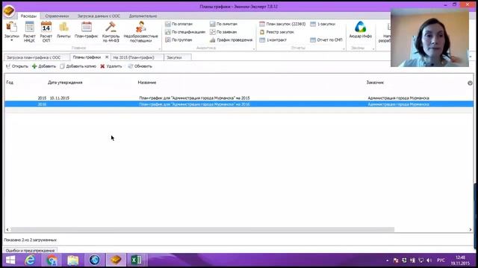
Task: Switch to Справочники ribbon tab
Action: pyautogui.click(x=57, y=16)
